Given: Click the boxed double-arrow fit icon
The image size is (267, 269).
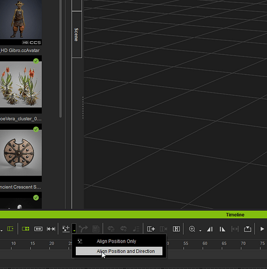Looking at the screenshot, I should (x=38, y=229).
